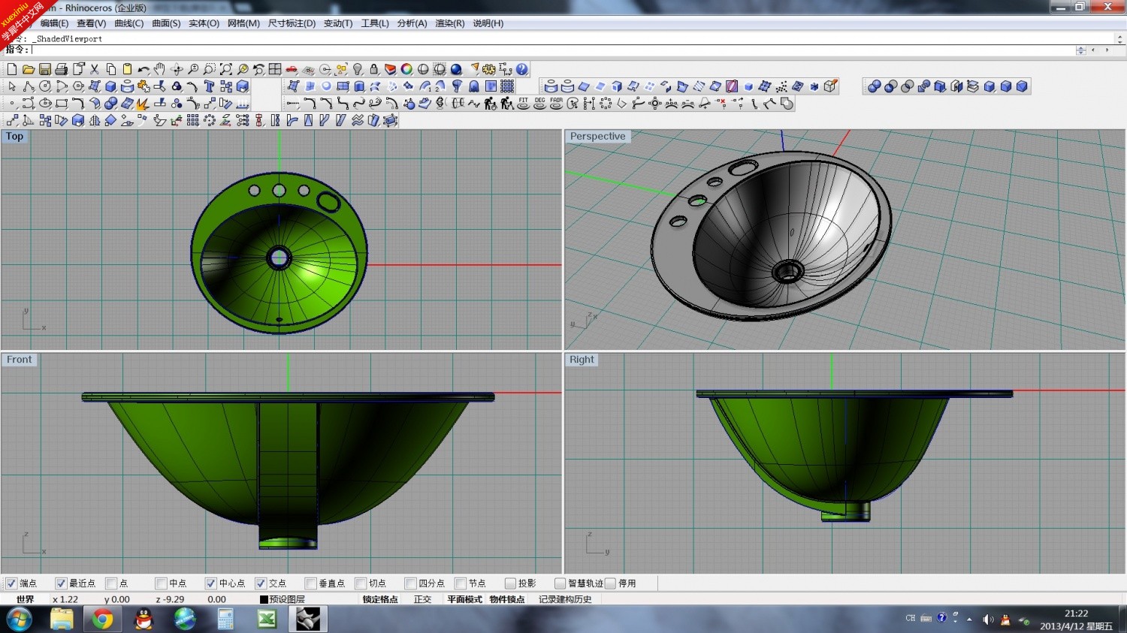Viewport: 1127px width, 633px height.
Task: Click the light bulb hide/show icon
Action: 358,69
